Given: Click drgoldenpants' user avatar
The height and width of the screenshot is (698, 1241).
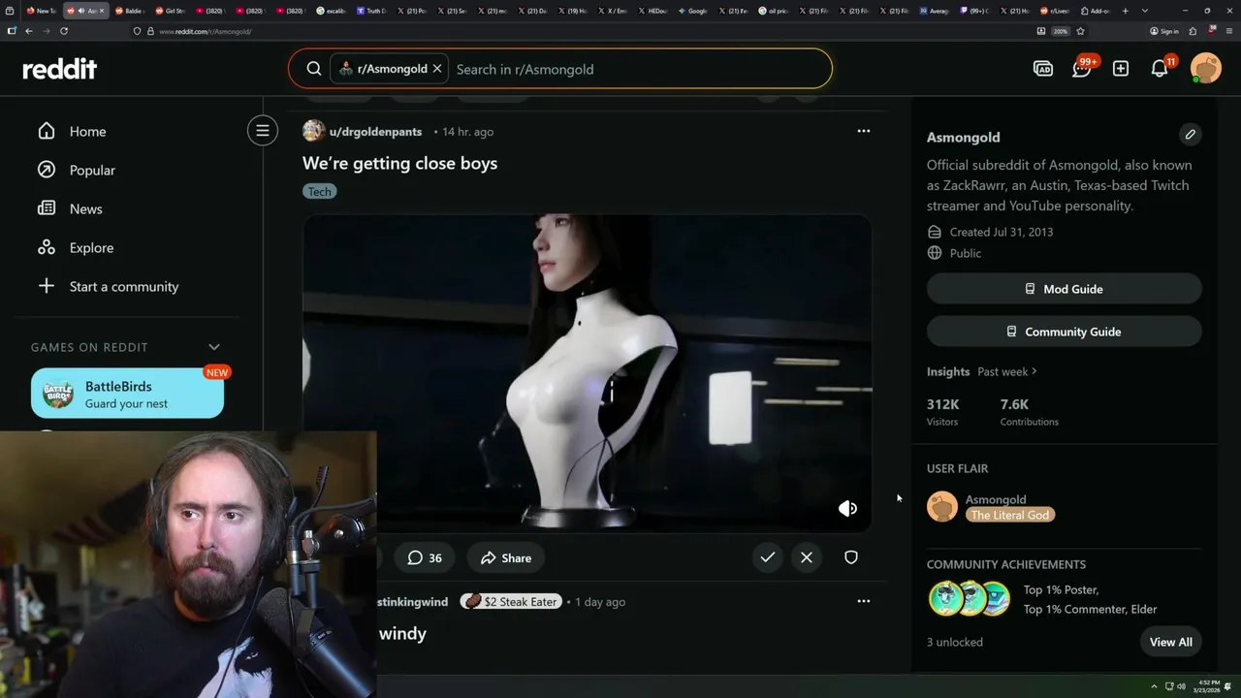Looking at the screenshot, I should tap(313, 131).
